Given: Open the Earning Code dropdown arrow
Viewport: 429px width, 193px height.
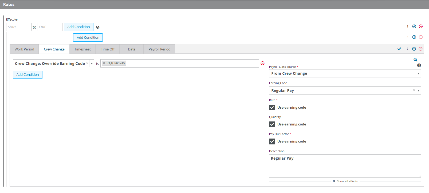Looking at the screenshot, I should (x=418, y=90).
